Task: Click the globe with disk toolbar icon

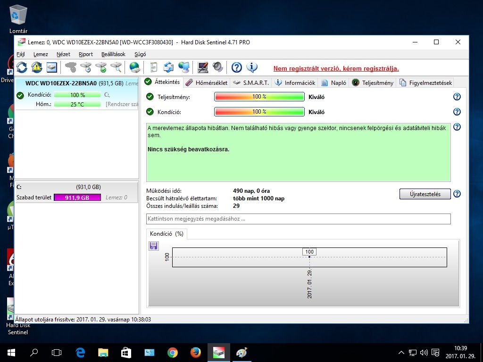Action: (x=135, y=67)
